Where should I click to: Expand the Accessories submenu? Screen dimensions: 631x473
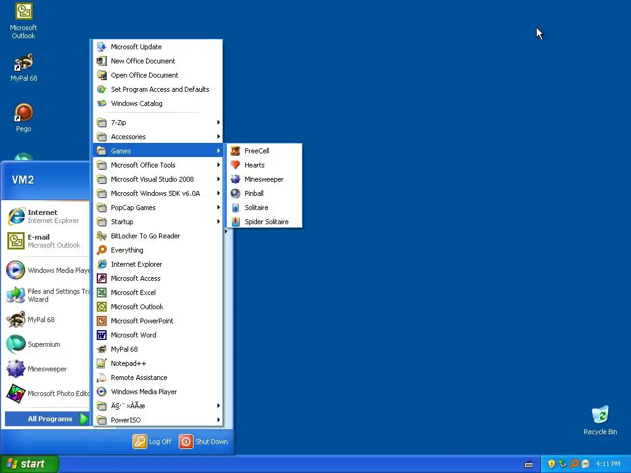(x=158, y=137)
